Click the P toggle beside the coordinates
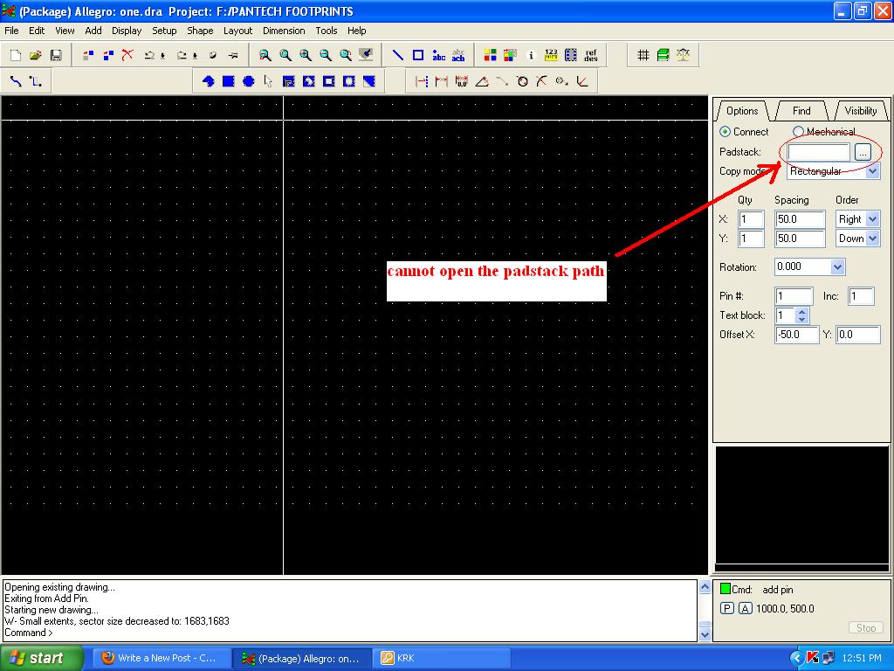This screenshot has height=671, width=894. pyautogui.click(x=726, y=608)
